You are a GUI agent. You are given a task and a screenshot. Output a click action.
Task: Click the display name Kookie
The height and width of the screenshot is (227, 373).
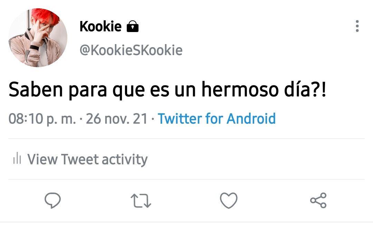coord(101,26)
